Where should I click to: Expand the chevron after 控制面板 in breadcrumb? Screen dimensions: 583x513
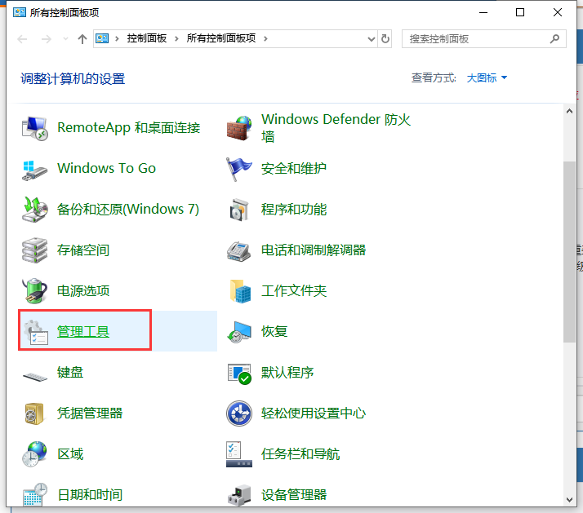[x=177, y=38]
